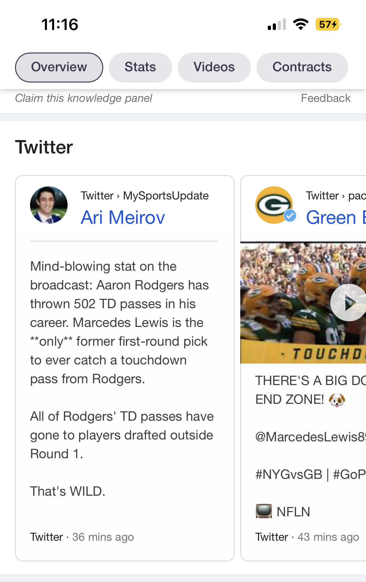The height and width of the screenshot is (582, 366).
Task: Tap the TV emoji next to NFLN
Action: (x=264, y=512)
